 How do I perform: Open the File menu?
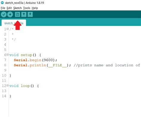[x=3, y=8]
